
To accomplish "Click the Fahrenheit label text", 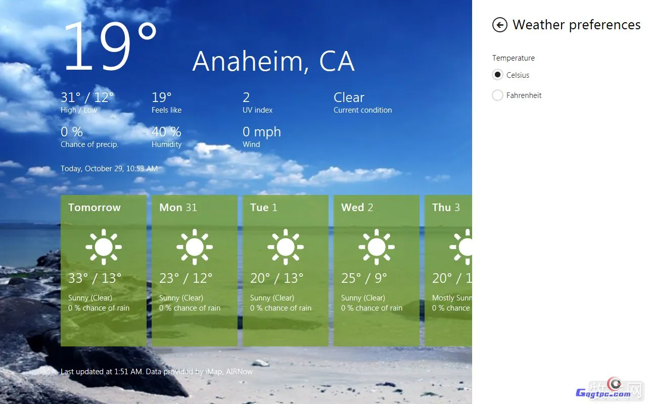I will 524,95.
